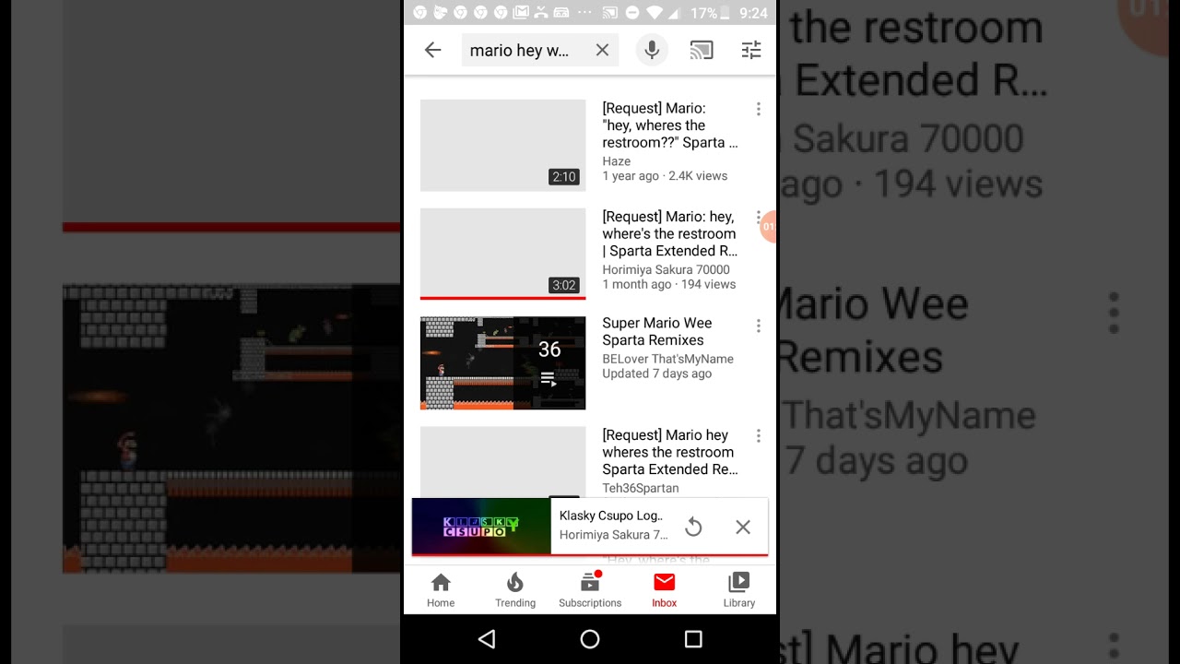
Task: Tap the back arrow in search bar
Action: 432,51
